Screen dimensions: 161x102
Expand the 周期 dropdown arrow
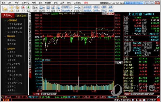pyautogui.click(x=37, y=8)
